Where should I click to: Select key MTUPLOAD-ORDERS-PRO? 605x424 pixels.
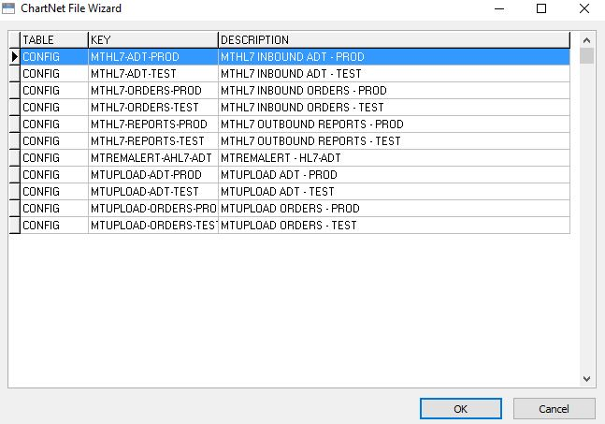pyautogui.click(x=153, y=209)
